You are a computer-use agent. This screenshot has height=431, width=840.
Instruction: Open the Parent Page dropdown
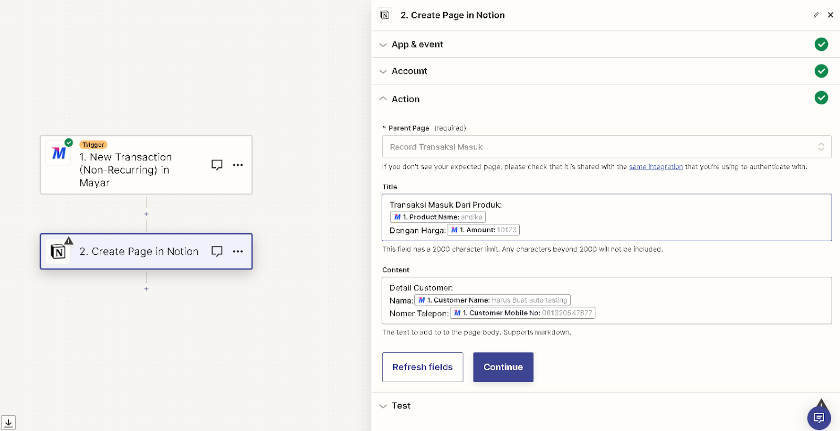tap(607, 147)
